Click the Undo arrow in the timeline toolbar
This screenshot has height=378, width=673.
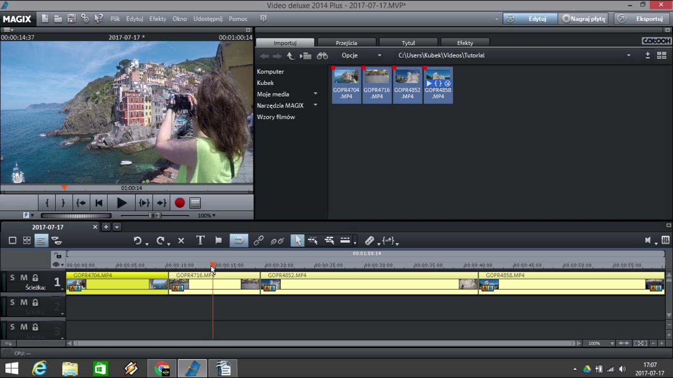coord(137,240)
